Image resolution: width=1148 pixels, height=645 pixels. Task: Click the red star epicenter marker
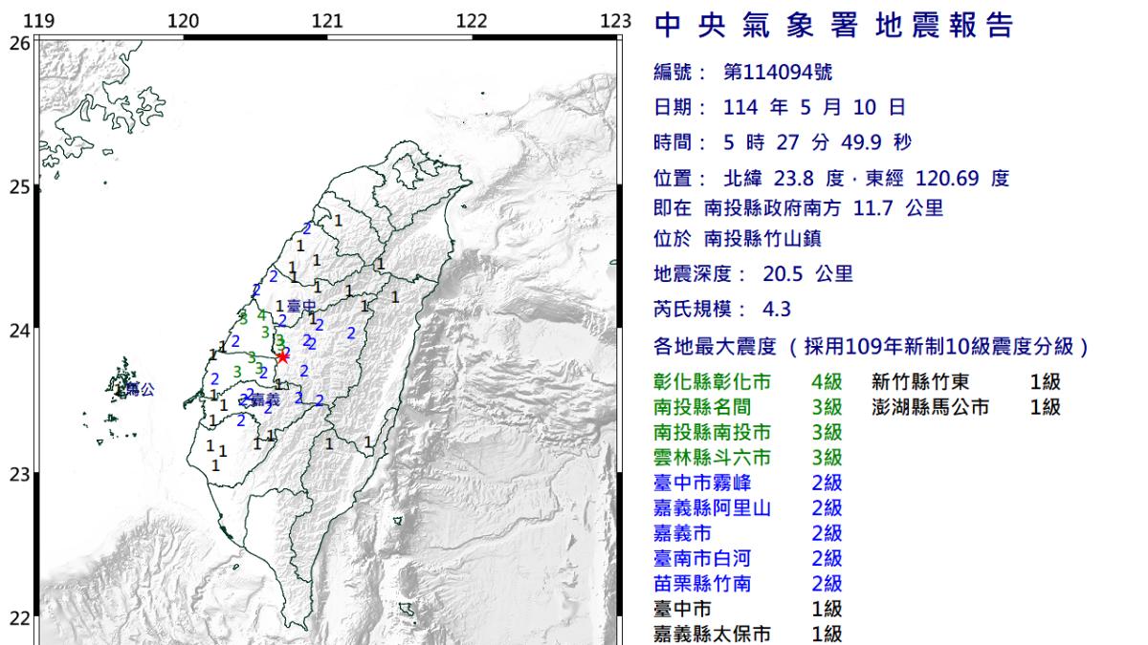tap(282, 355)
